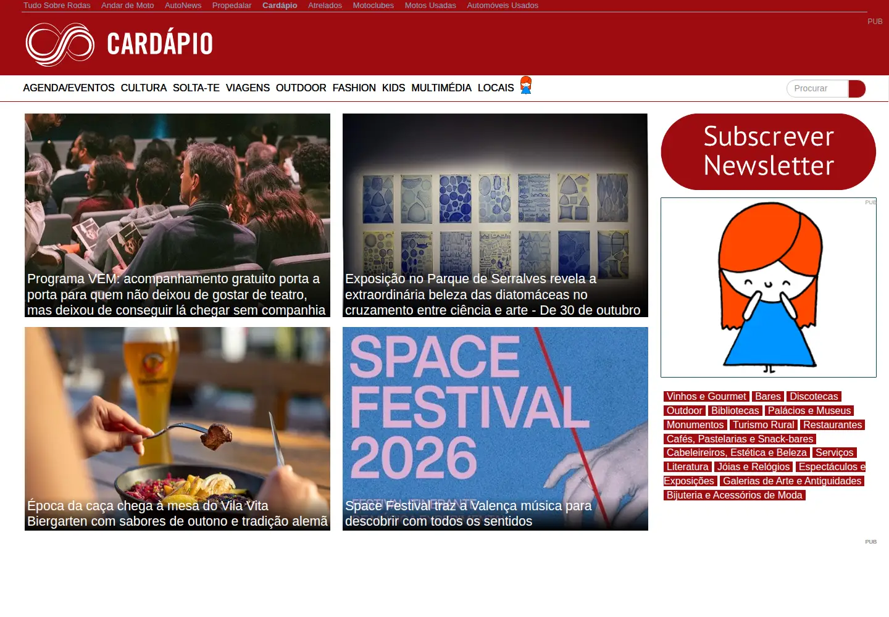The width and height of the screenshot is (889, 617).
Task: Select the Literatura tag
Action: tap(687, 467)
